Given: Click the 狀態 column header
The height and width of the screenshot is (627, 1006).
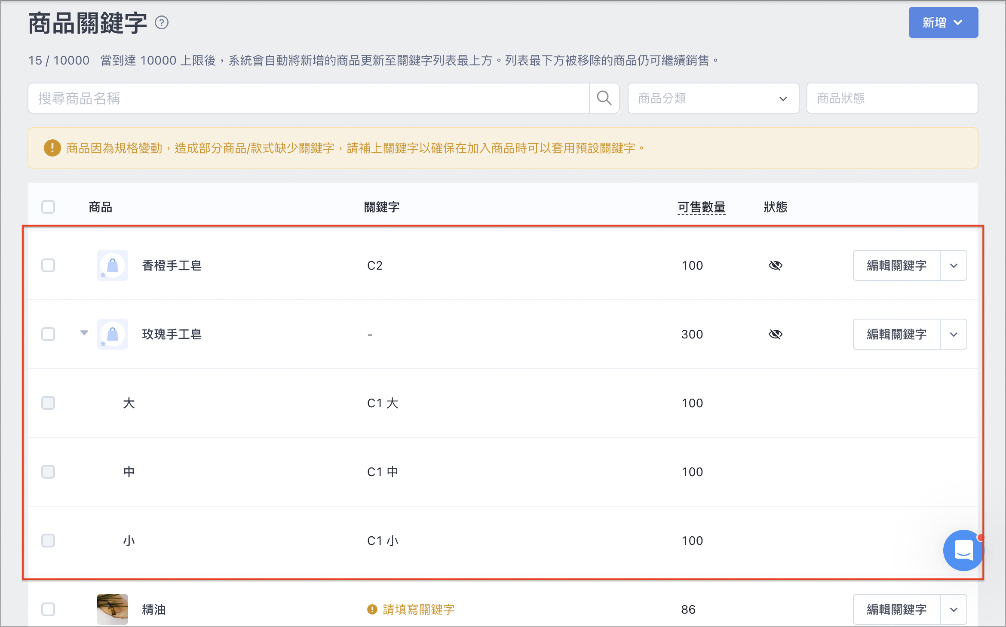Looking at the screenshot, I should coord(776,207).
